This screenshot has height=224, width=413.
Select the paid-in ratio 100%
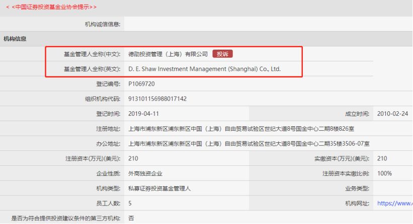point(384,173)
